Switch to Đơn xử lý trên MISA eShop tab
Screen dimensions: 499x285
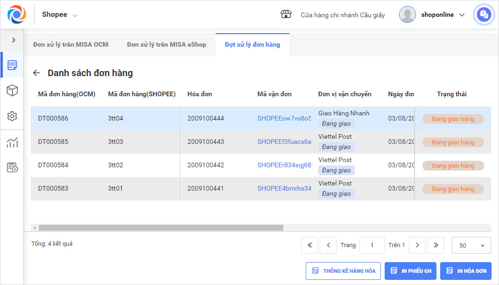pyautogui.click(x=166, y=45)
